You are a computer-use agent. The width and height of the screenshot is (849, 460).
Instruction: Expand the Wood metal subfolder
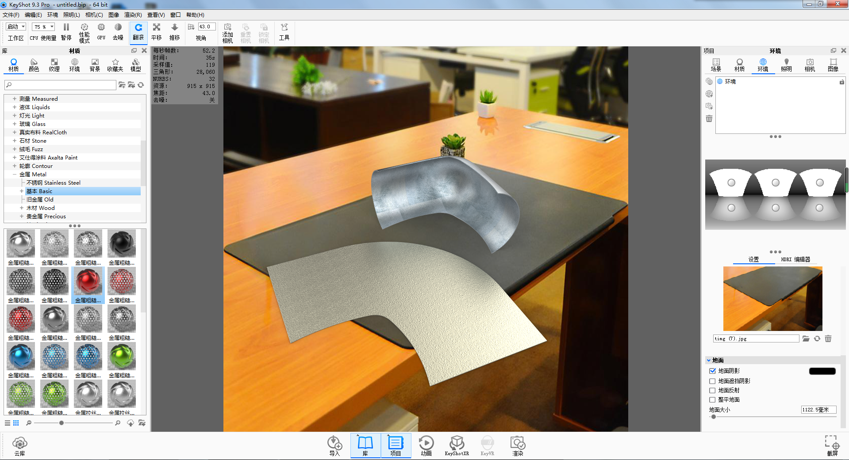22,208
